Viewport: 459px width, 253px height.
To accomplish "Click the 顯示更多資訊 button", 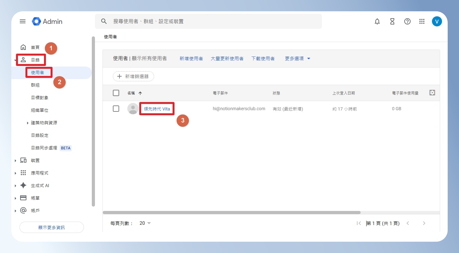I will tap(52, 227).
